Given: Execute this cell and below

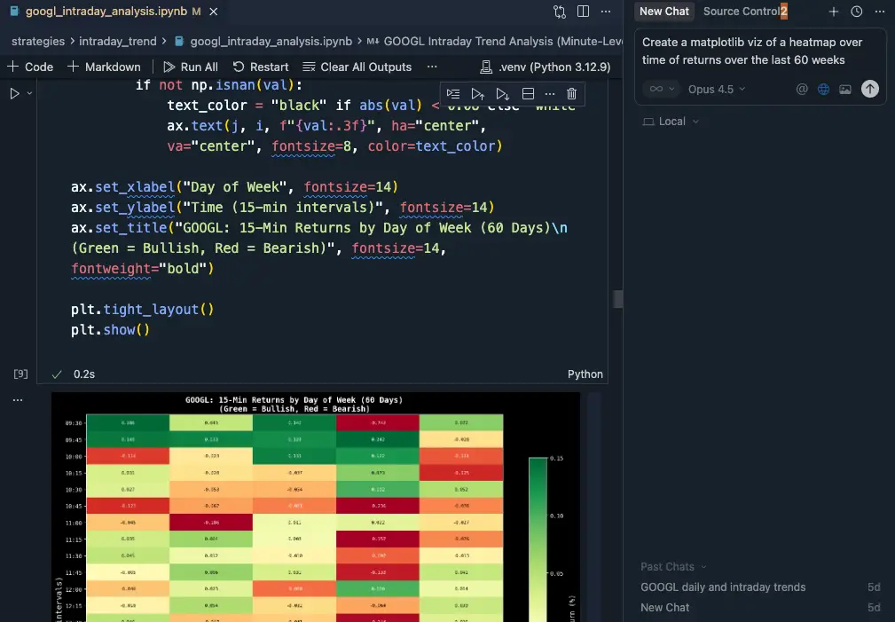Looking at the screenshot, I should (502, 93).
